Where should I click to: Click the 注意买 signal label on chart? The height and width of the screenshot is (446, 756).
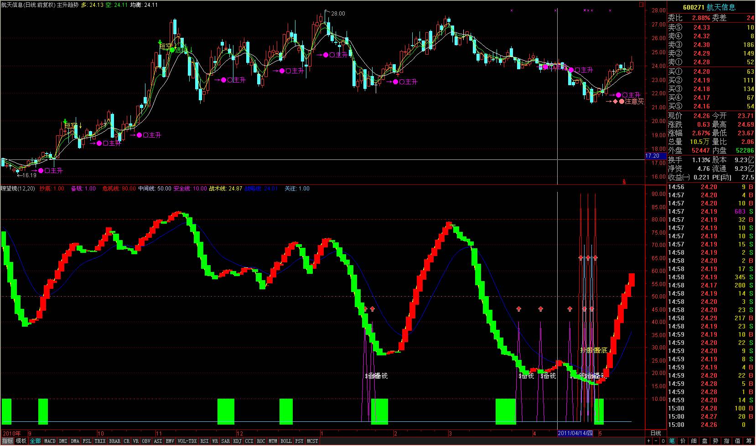tap(634, 101)
